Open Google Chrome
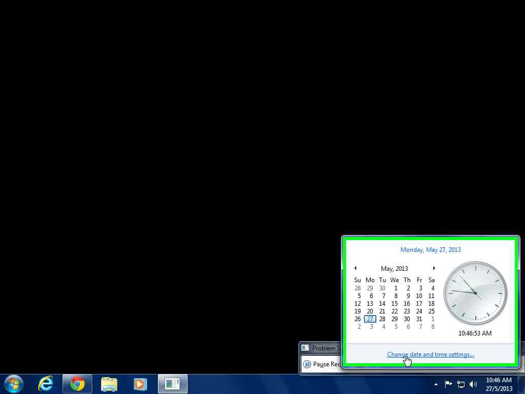The image size is (525, 394). click(77, 383)
